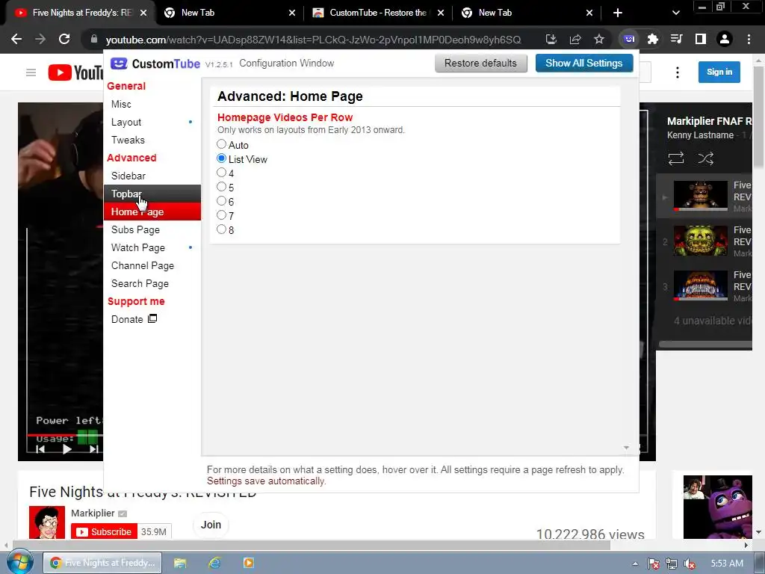This screenshot has width=765, height=574.
Task: Open Windows Explorer from the taskbar
Action: [180, 563]
